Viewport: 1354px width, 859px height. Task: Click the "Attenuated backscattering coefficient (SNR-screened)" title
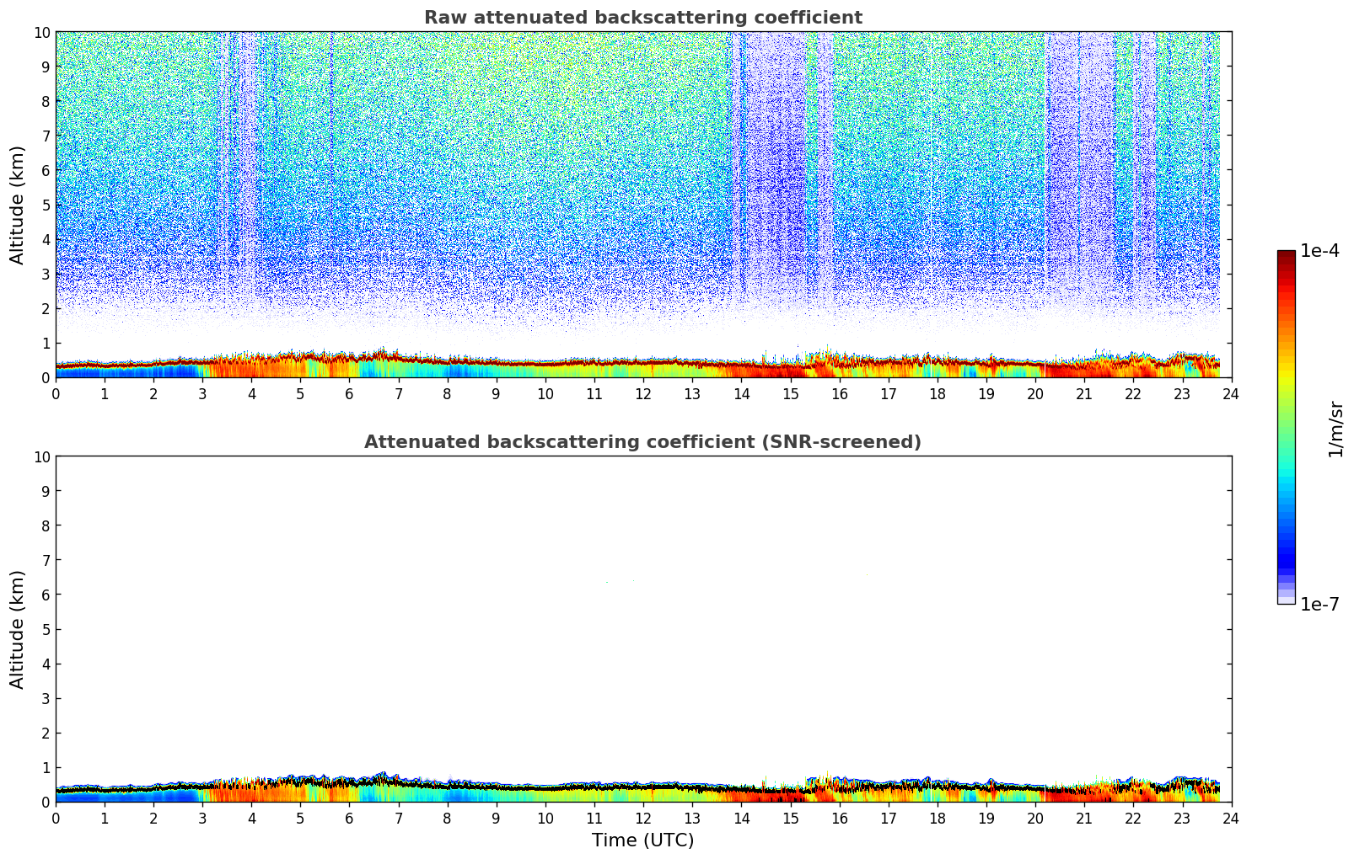pyautogui.click(x=642, y=442)
